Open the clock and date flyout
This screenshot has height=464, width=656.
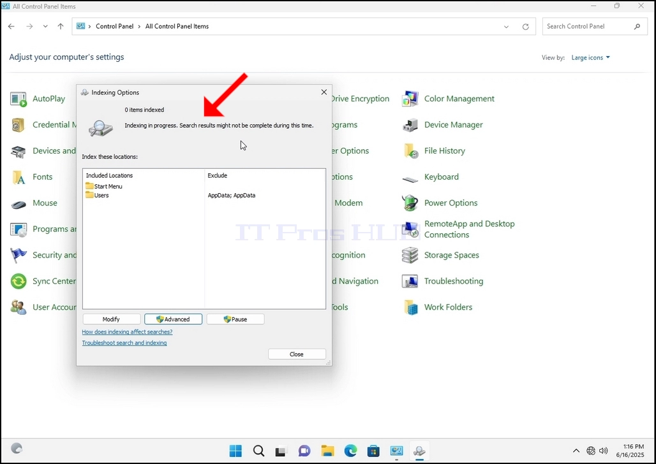pos(630,451)
